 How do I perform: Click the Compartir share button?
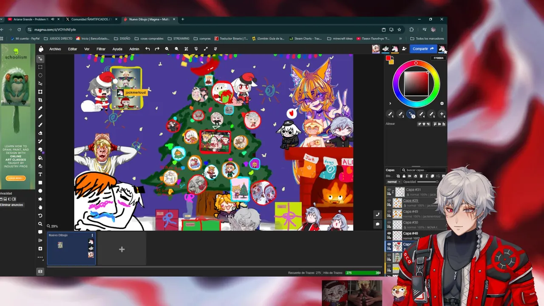(423, 49)
